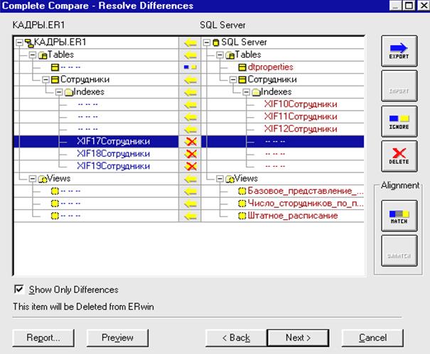Click the Match alignment button
The width and height of the screenshot is (430, 354).
click(399, 216)
